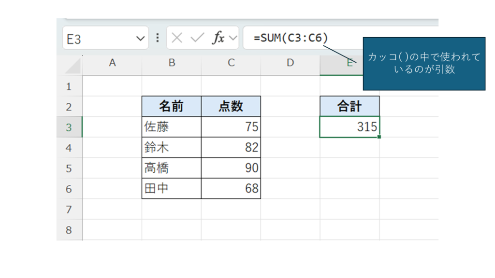Select column C header
The image size is (495, 278).
[231, 63]
